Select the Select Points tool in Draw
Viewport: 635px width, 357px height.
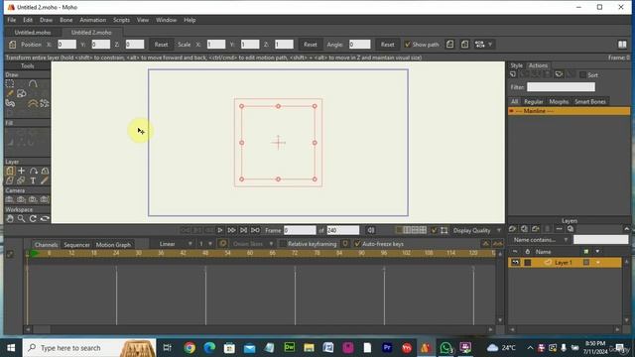[10, 83]
